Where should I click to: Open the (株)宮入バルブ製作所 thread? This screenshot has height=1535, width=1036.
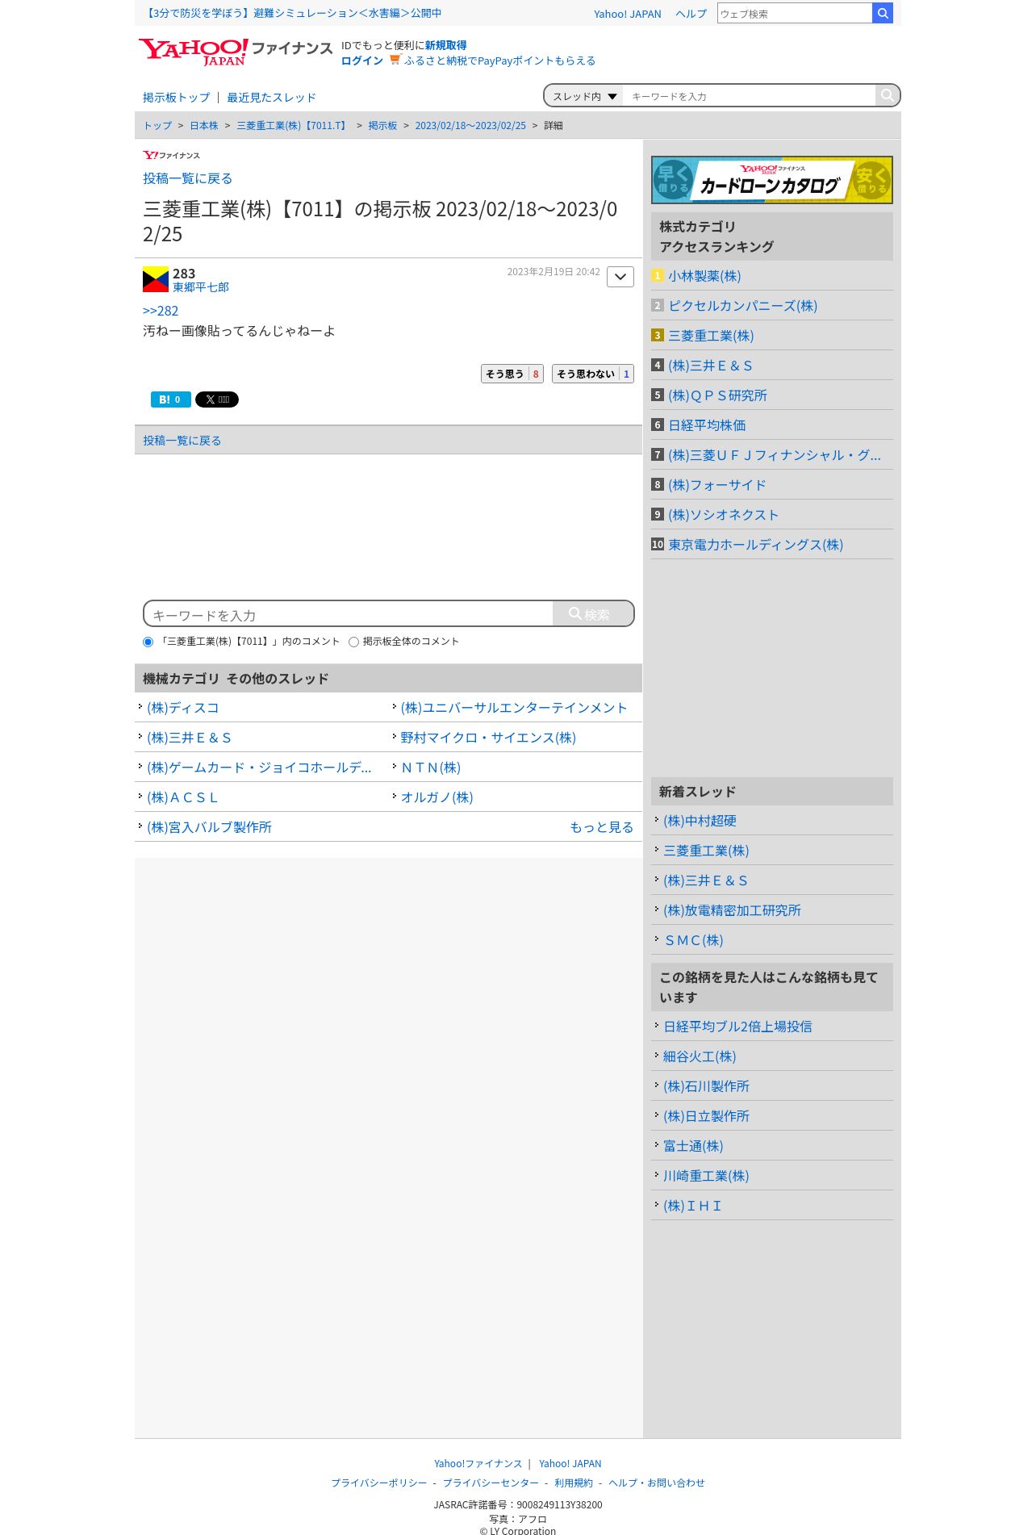pyautogui.click(x=209, y=827)
